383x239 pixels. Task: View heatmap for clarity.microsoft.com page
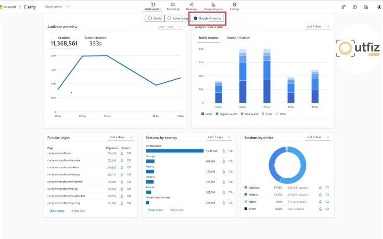122,153
